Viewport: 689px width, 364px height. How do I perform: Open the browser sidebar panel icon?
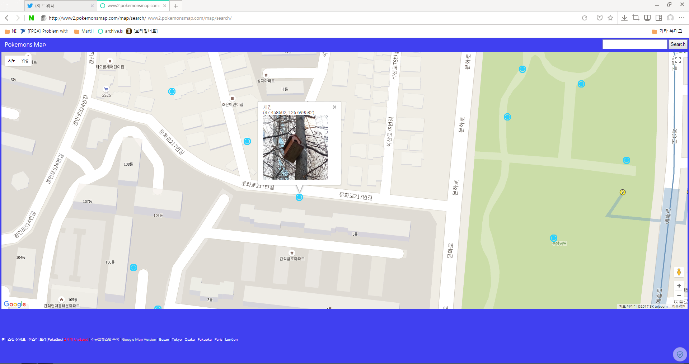click(659, 18)
